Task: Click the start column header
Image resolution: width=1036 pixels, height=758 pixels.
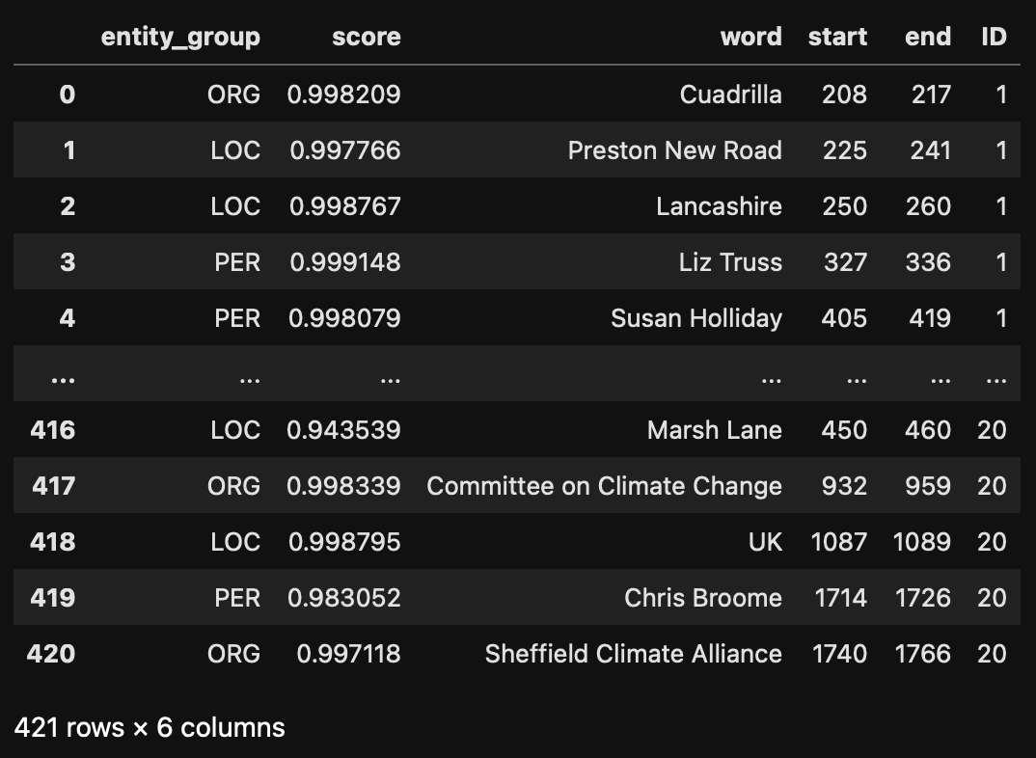Action: (837, 38)
